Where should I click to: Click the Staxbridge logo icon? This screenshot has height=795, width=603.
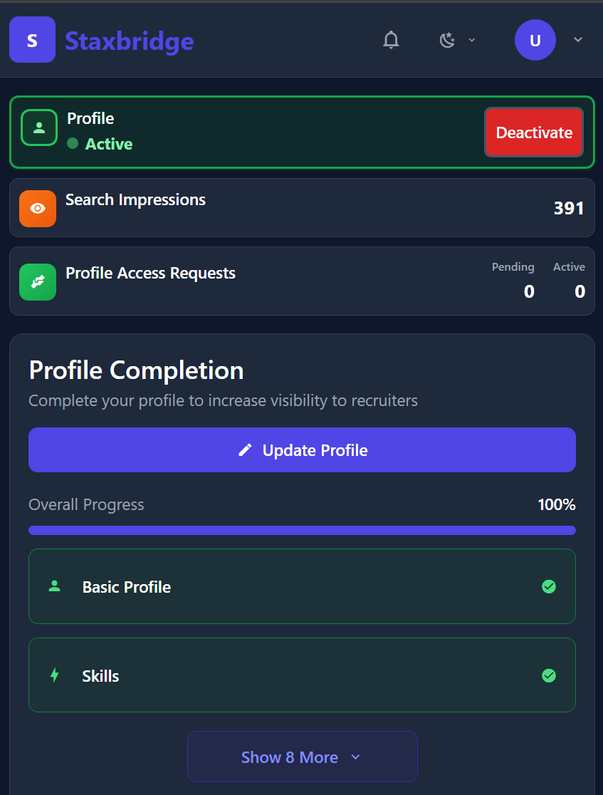pyautogui.click(x=32, y=39)
